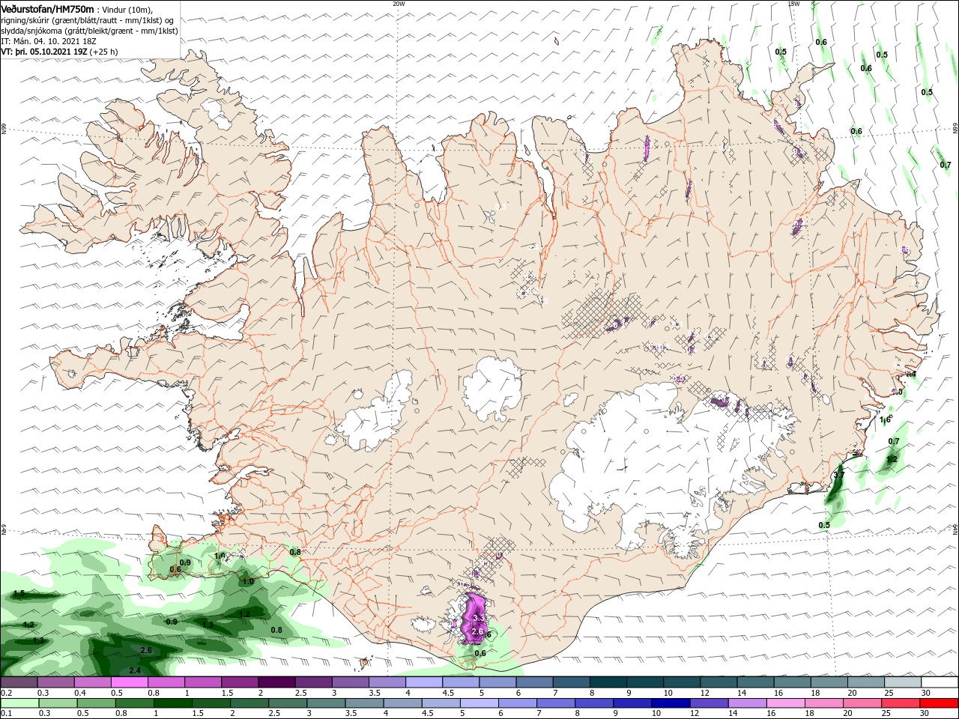Click the 0.2 label on the upper legend scale
This screenshot has height=719, width=959.
click(7, 693)
